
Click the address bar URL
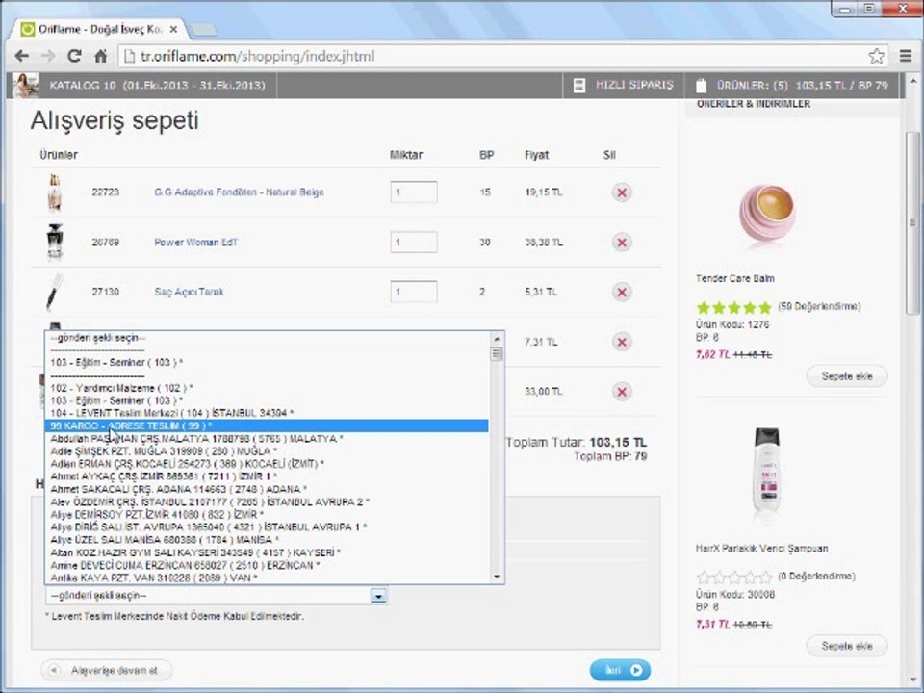click(258, 57)
